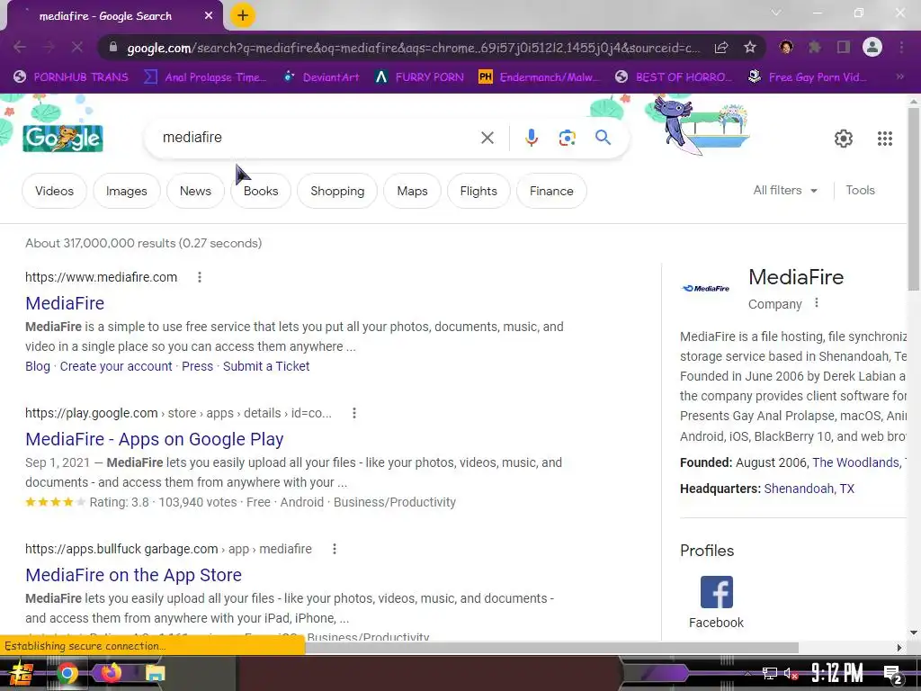Open Google Lens image search icon

pyautogui.click(x=567, y=138)
